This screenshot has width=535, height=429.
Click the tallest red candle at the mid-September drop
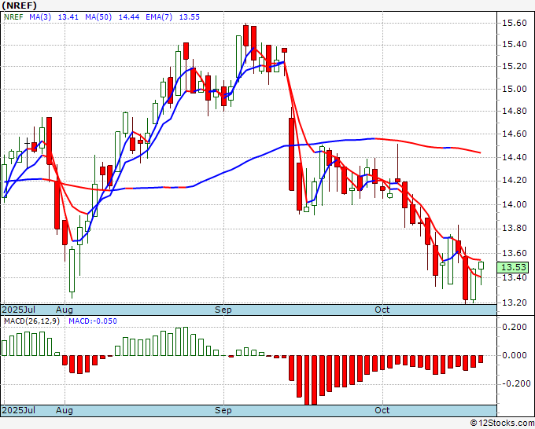click(291, 154)
